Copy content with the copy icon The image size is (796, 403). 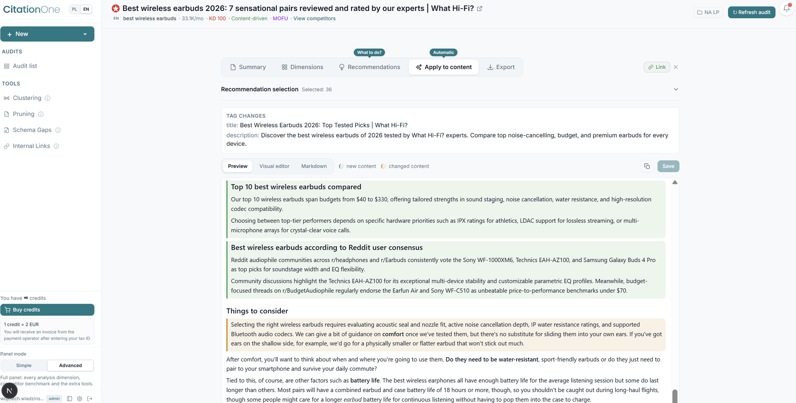pos(647,166)
